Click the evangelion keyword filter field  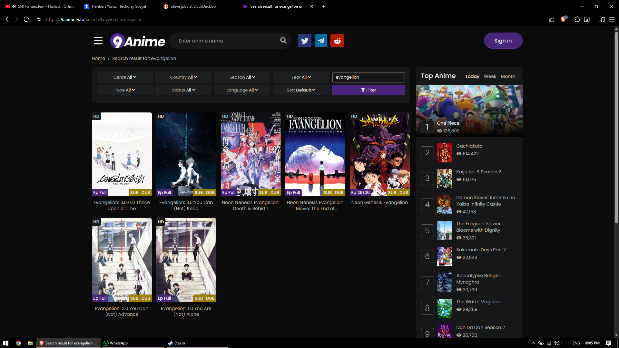click(368, 77)
